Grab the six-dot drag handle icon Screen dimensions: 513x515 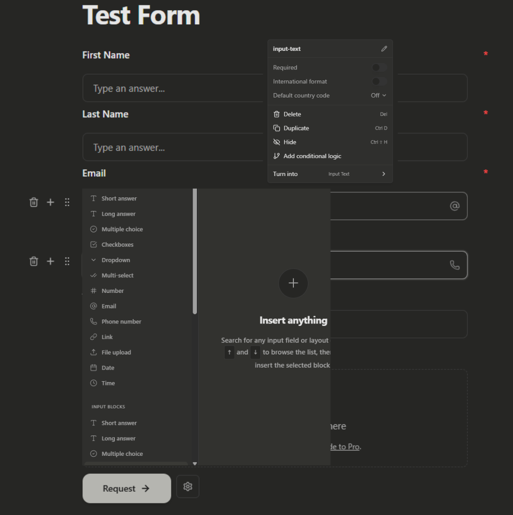[66, 202]
